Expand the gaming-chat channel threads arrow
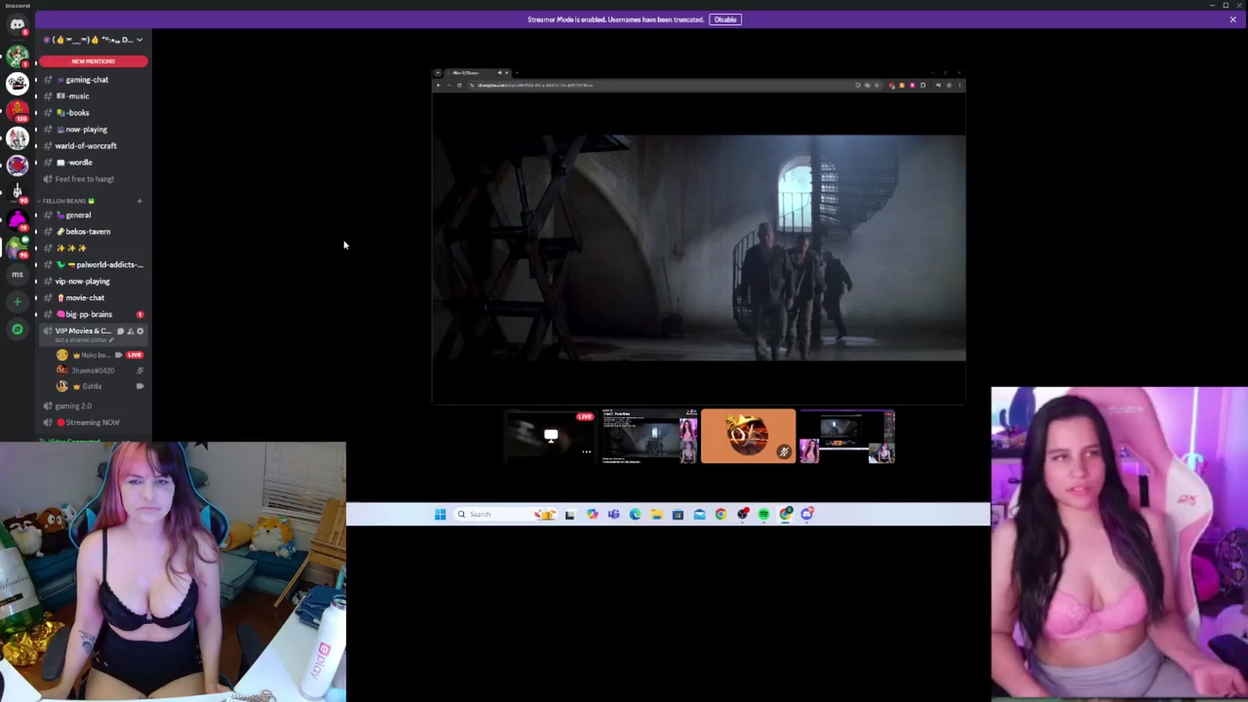This screenshot has height=702, width=1248. pos(36,80)
